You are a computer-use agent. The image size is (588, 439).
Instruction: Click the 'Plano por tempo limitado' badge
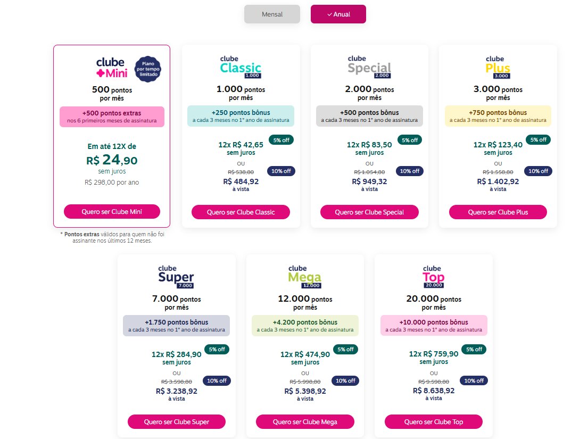[x=148, y=69]
